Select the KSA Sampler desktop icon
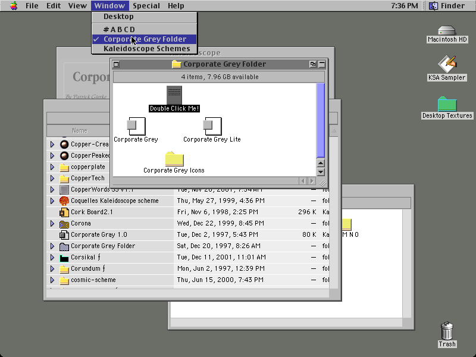This screenshot has height=357, width=476. pyautogui.click(x=447, y=64)
